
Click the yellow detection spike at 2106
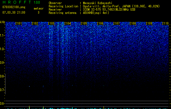[104, 108]
